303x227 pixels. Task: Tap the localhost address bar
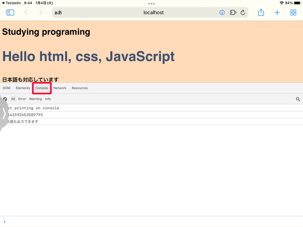click(150, 12)
